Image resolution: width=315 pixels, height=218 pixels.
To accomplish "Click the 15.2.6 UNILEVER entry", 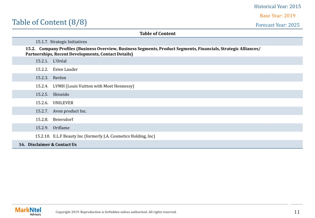I will [157, 103].
